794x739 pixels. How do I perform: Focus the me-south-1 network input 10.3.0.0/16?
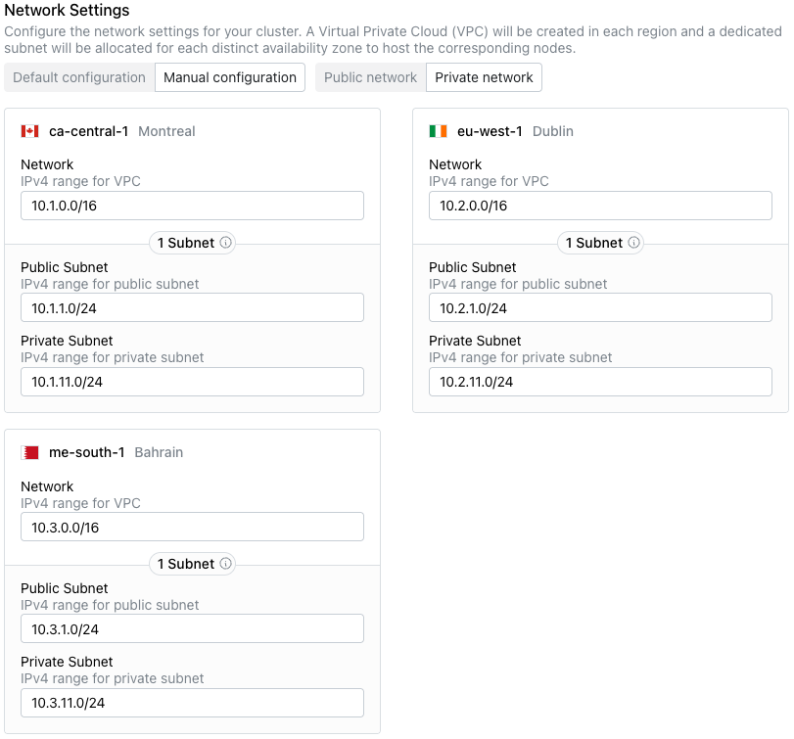tap(192, 527)
